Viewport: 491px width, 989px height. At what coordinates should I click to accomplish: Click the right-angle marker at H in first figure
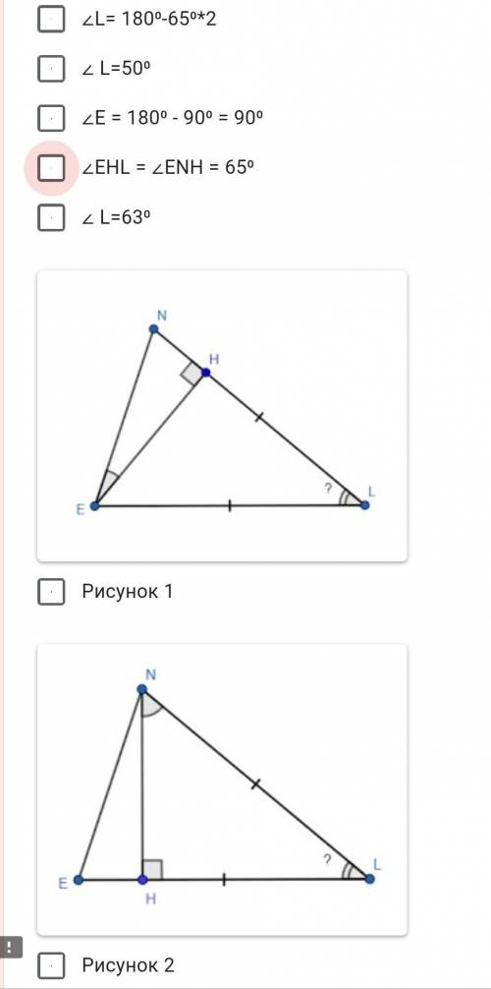(191, 374)
